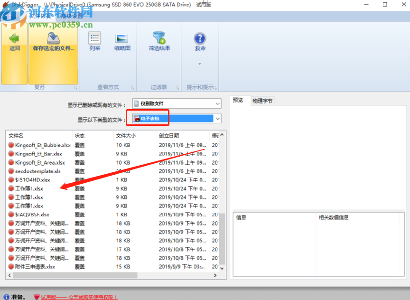This screenshot has height=300, width=410.
Task: Click date 2019/9/9 下午 03 cell
Action: coord(182,266)
